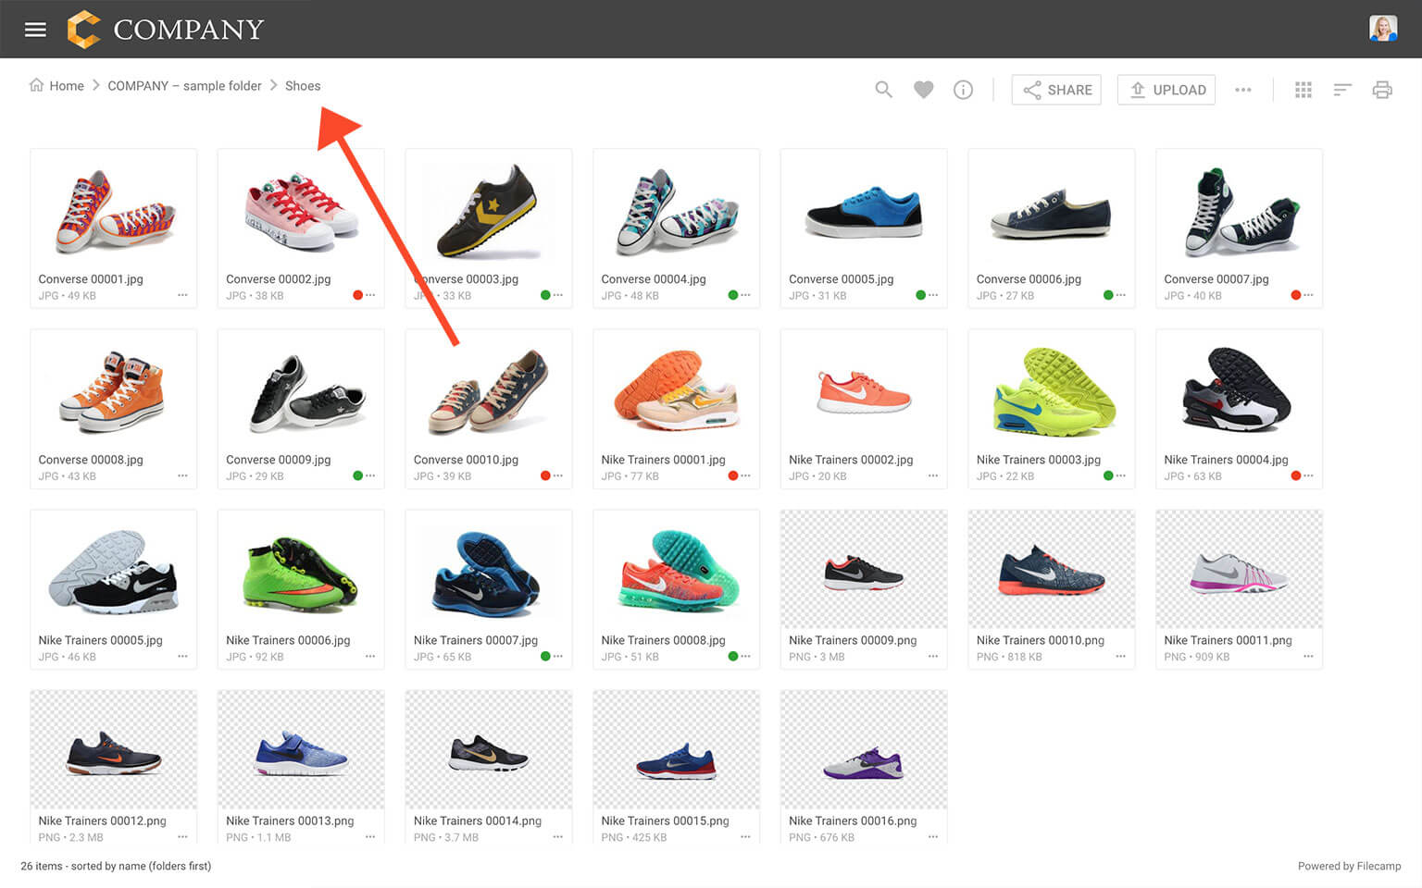Go to Home in the breadcrumb
Screen dimensions: 1422x888
pos(56,86)
